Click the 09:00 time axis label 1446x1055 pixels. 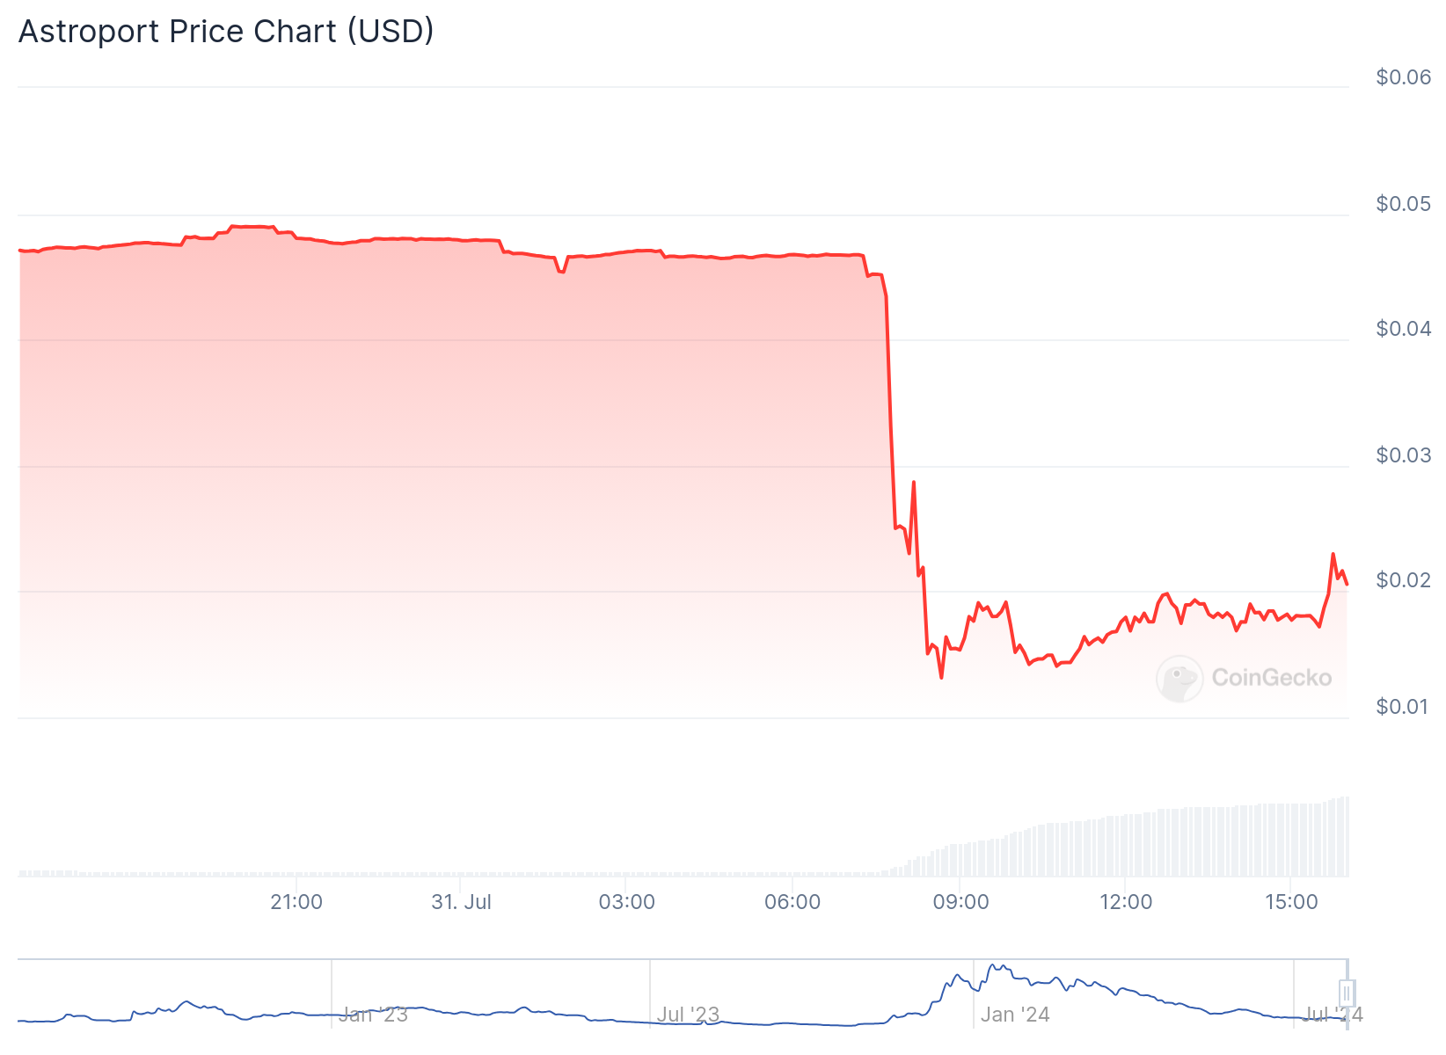pyautogui.click(x=960, y=902)
